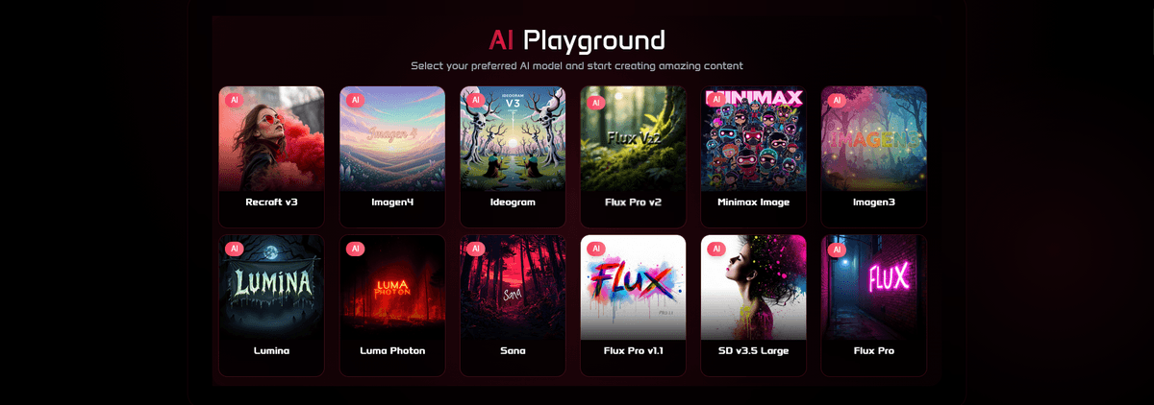Choose the Sana model title
Screen dimensions: 1154x405
[x=513, y=351]
